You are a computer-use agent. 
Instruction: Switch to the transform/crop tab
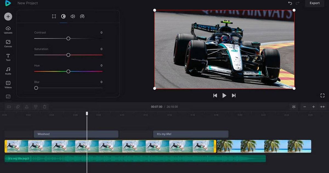point(54,16)
